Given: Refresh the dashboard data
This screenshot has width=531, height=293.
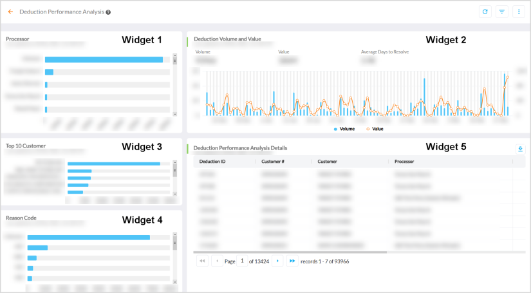Looking at the screenshot, I should [485, 12].
